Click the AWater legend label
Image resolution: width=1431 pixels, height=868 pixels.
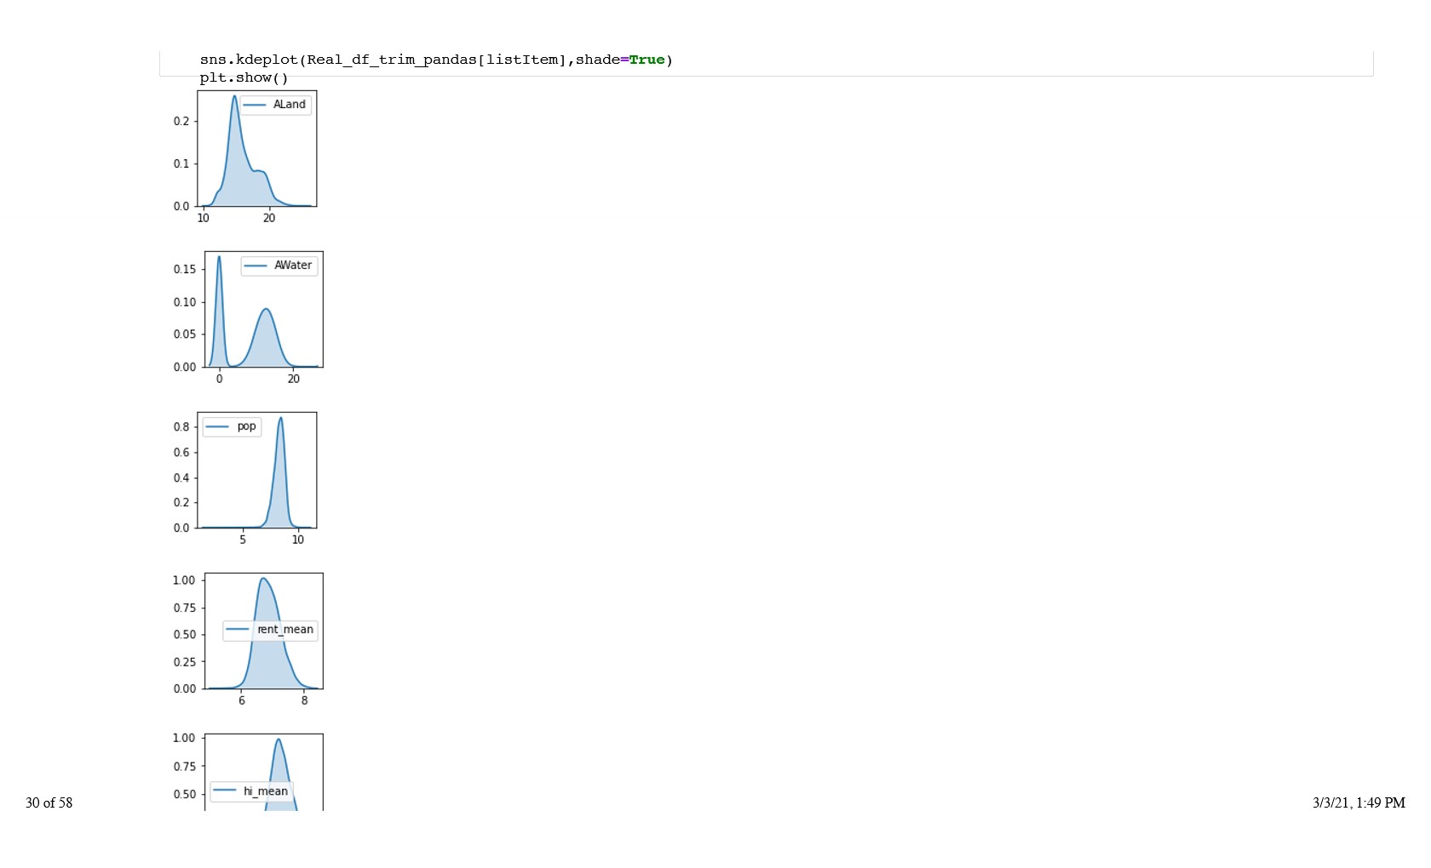pyautogui.click(x=293, y=266)
